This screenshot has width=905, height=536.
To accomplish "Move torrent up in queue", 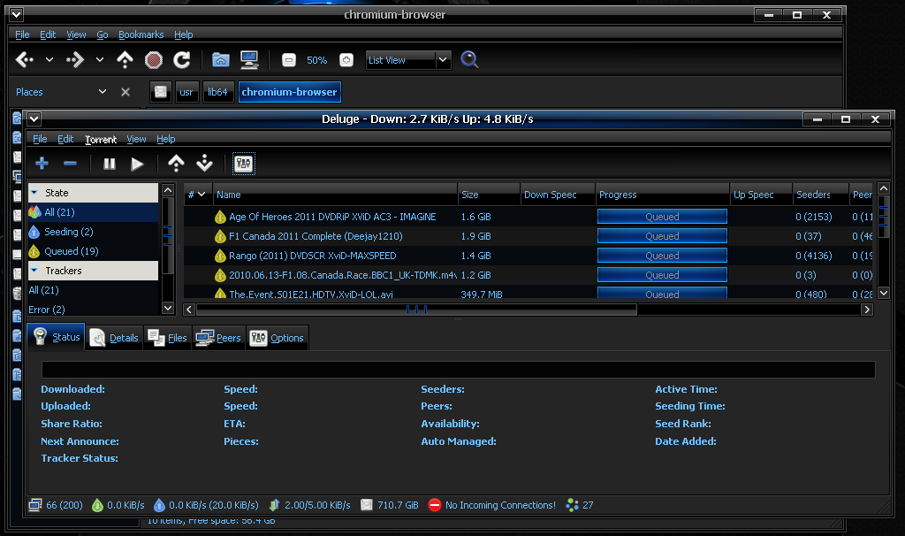I will (x=176, y=164).
